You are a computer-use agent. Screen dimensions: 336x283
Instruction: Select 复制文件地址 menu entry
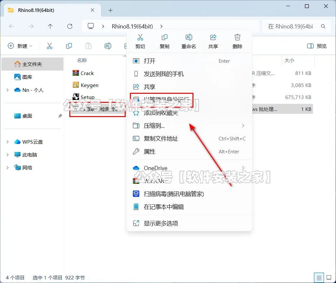click(189, 139)
